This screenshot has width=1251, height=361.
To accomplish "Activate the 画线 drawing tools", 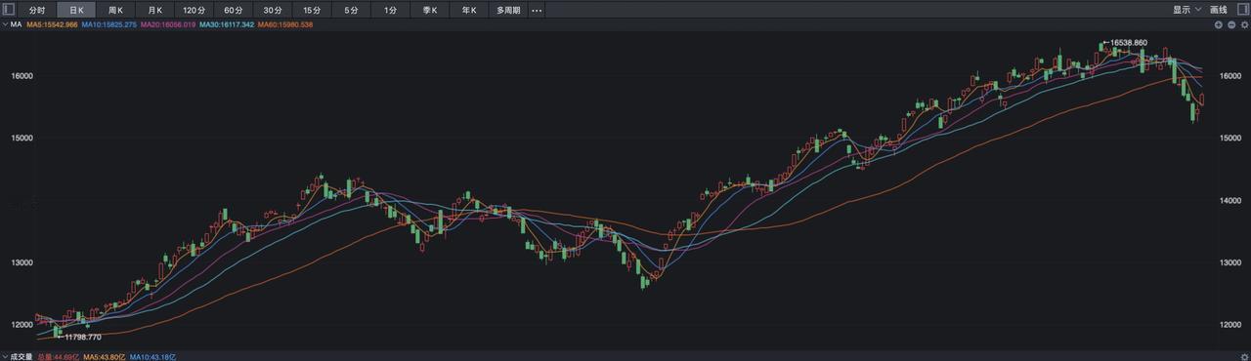I will pos(1219,10).
